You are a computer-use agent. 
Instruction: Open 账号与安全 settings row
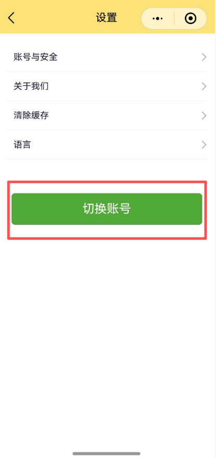coord(107,57)
